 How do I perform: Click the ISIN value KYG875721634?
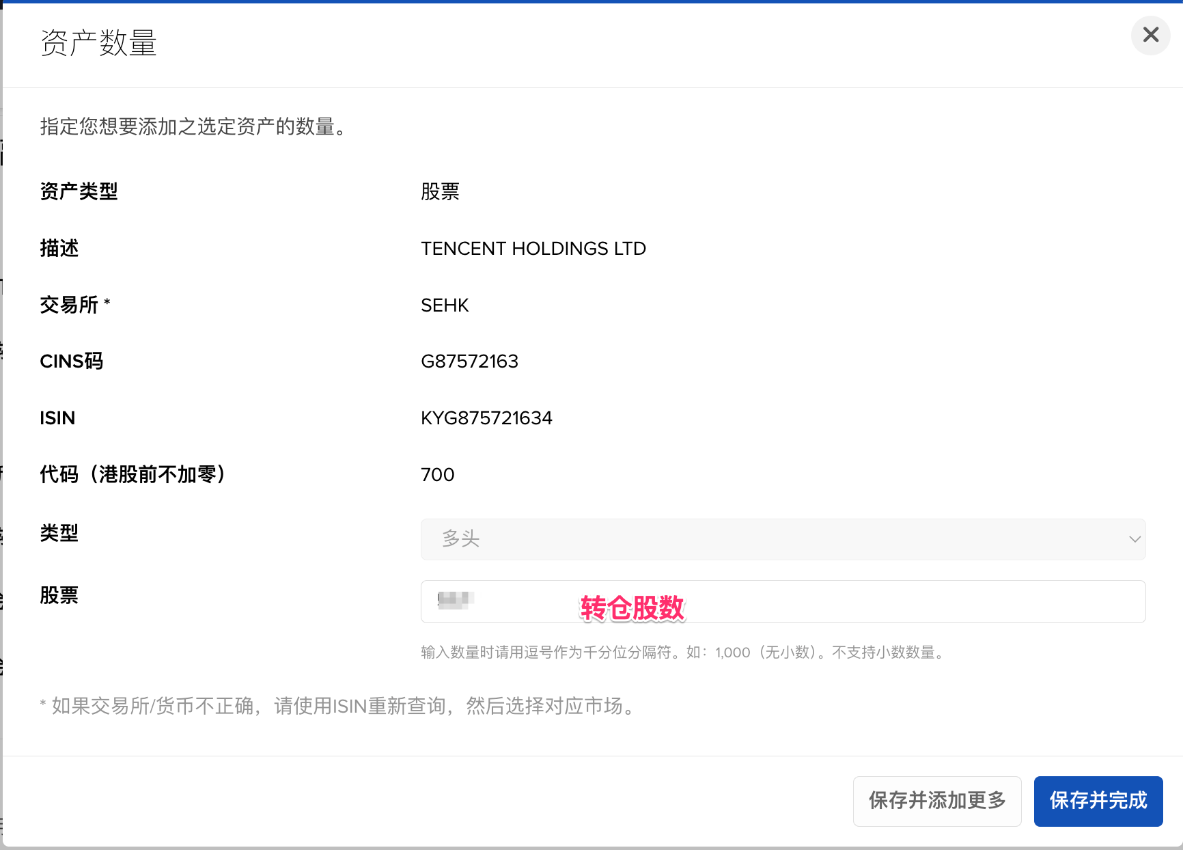tap(486, 418)
